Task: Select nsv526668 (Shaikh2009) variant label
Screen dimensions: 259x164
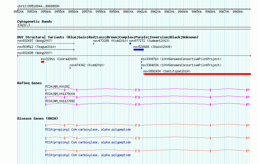Action: (x=152, y=47)
